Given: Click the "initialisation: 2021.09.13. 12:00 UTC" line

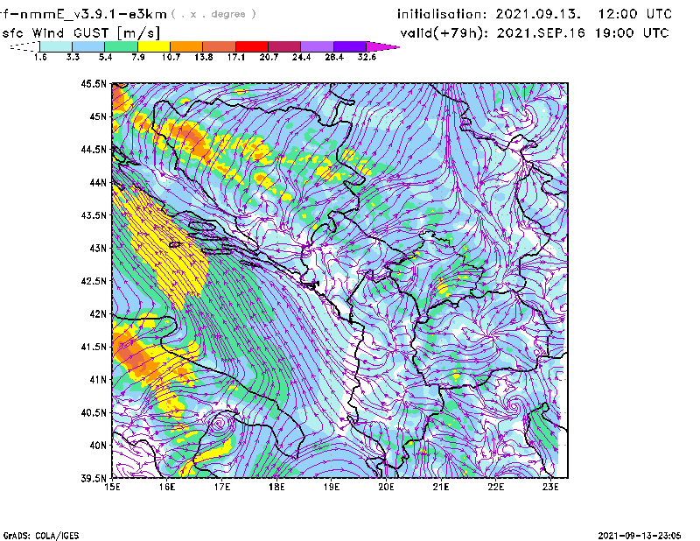Looking at the screenshot, I should pos(535,14).
